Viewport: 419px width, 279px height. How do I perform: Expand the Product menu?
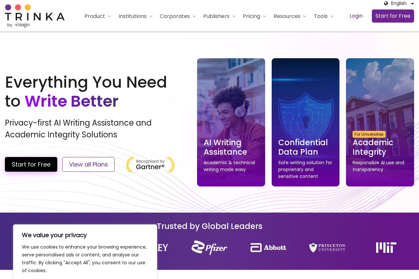(98, 16)
